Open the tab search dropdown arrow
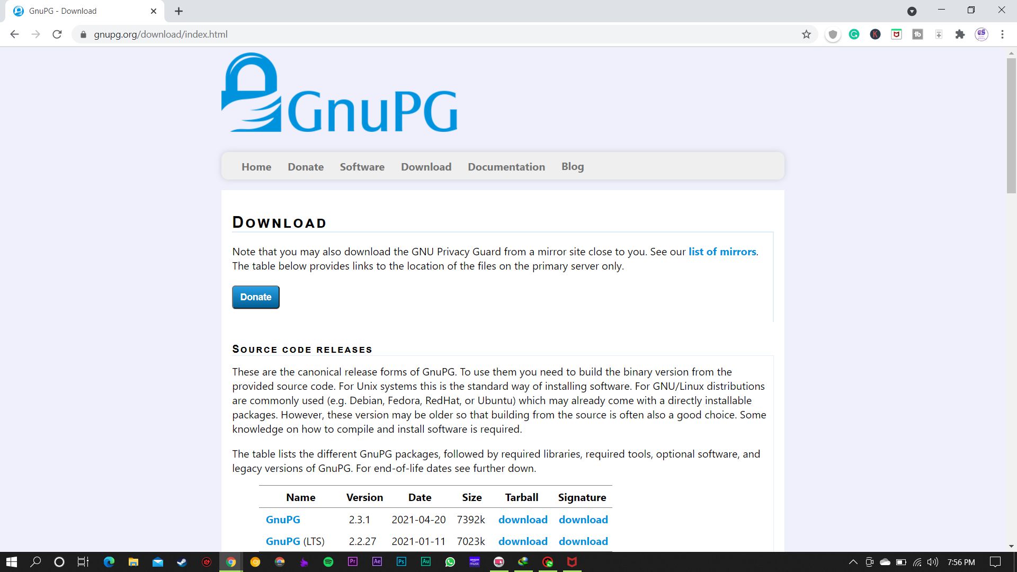Screen dimensions: 1017x572 pos(912,11)
